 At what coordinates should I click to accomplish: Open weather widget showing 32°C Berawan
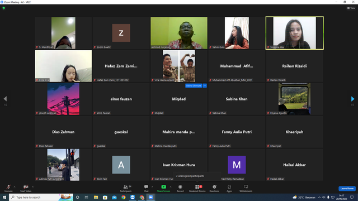tap(304, 197)
